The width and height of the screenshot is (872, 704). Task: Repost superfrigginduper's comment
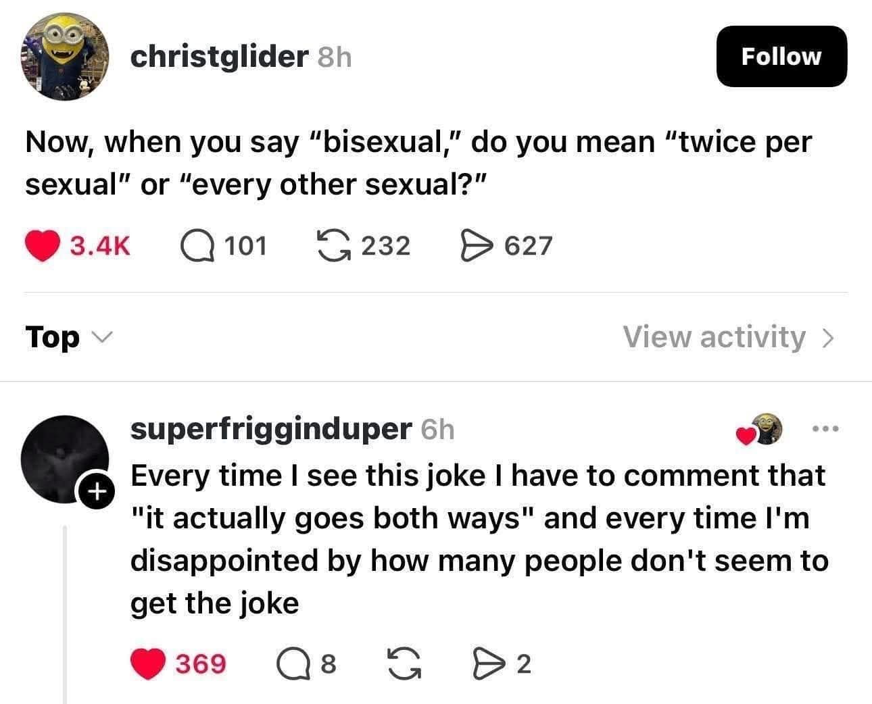point(403,663)
